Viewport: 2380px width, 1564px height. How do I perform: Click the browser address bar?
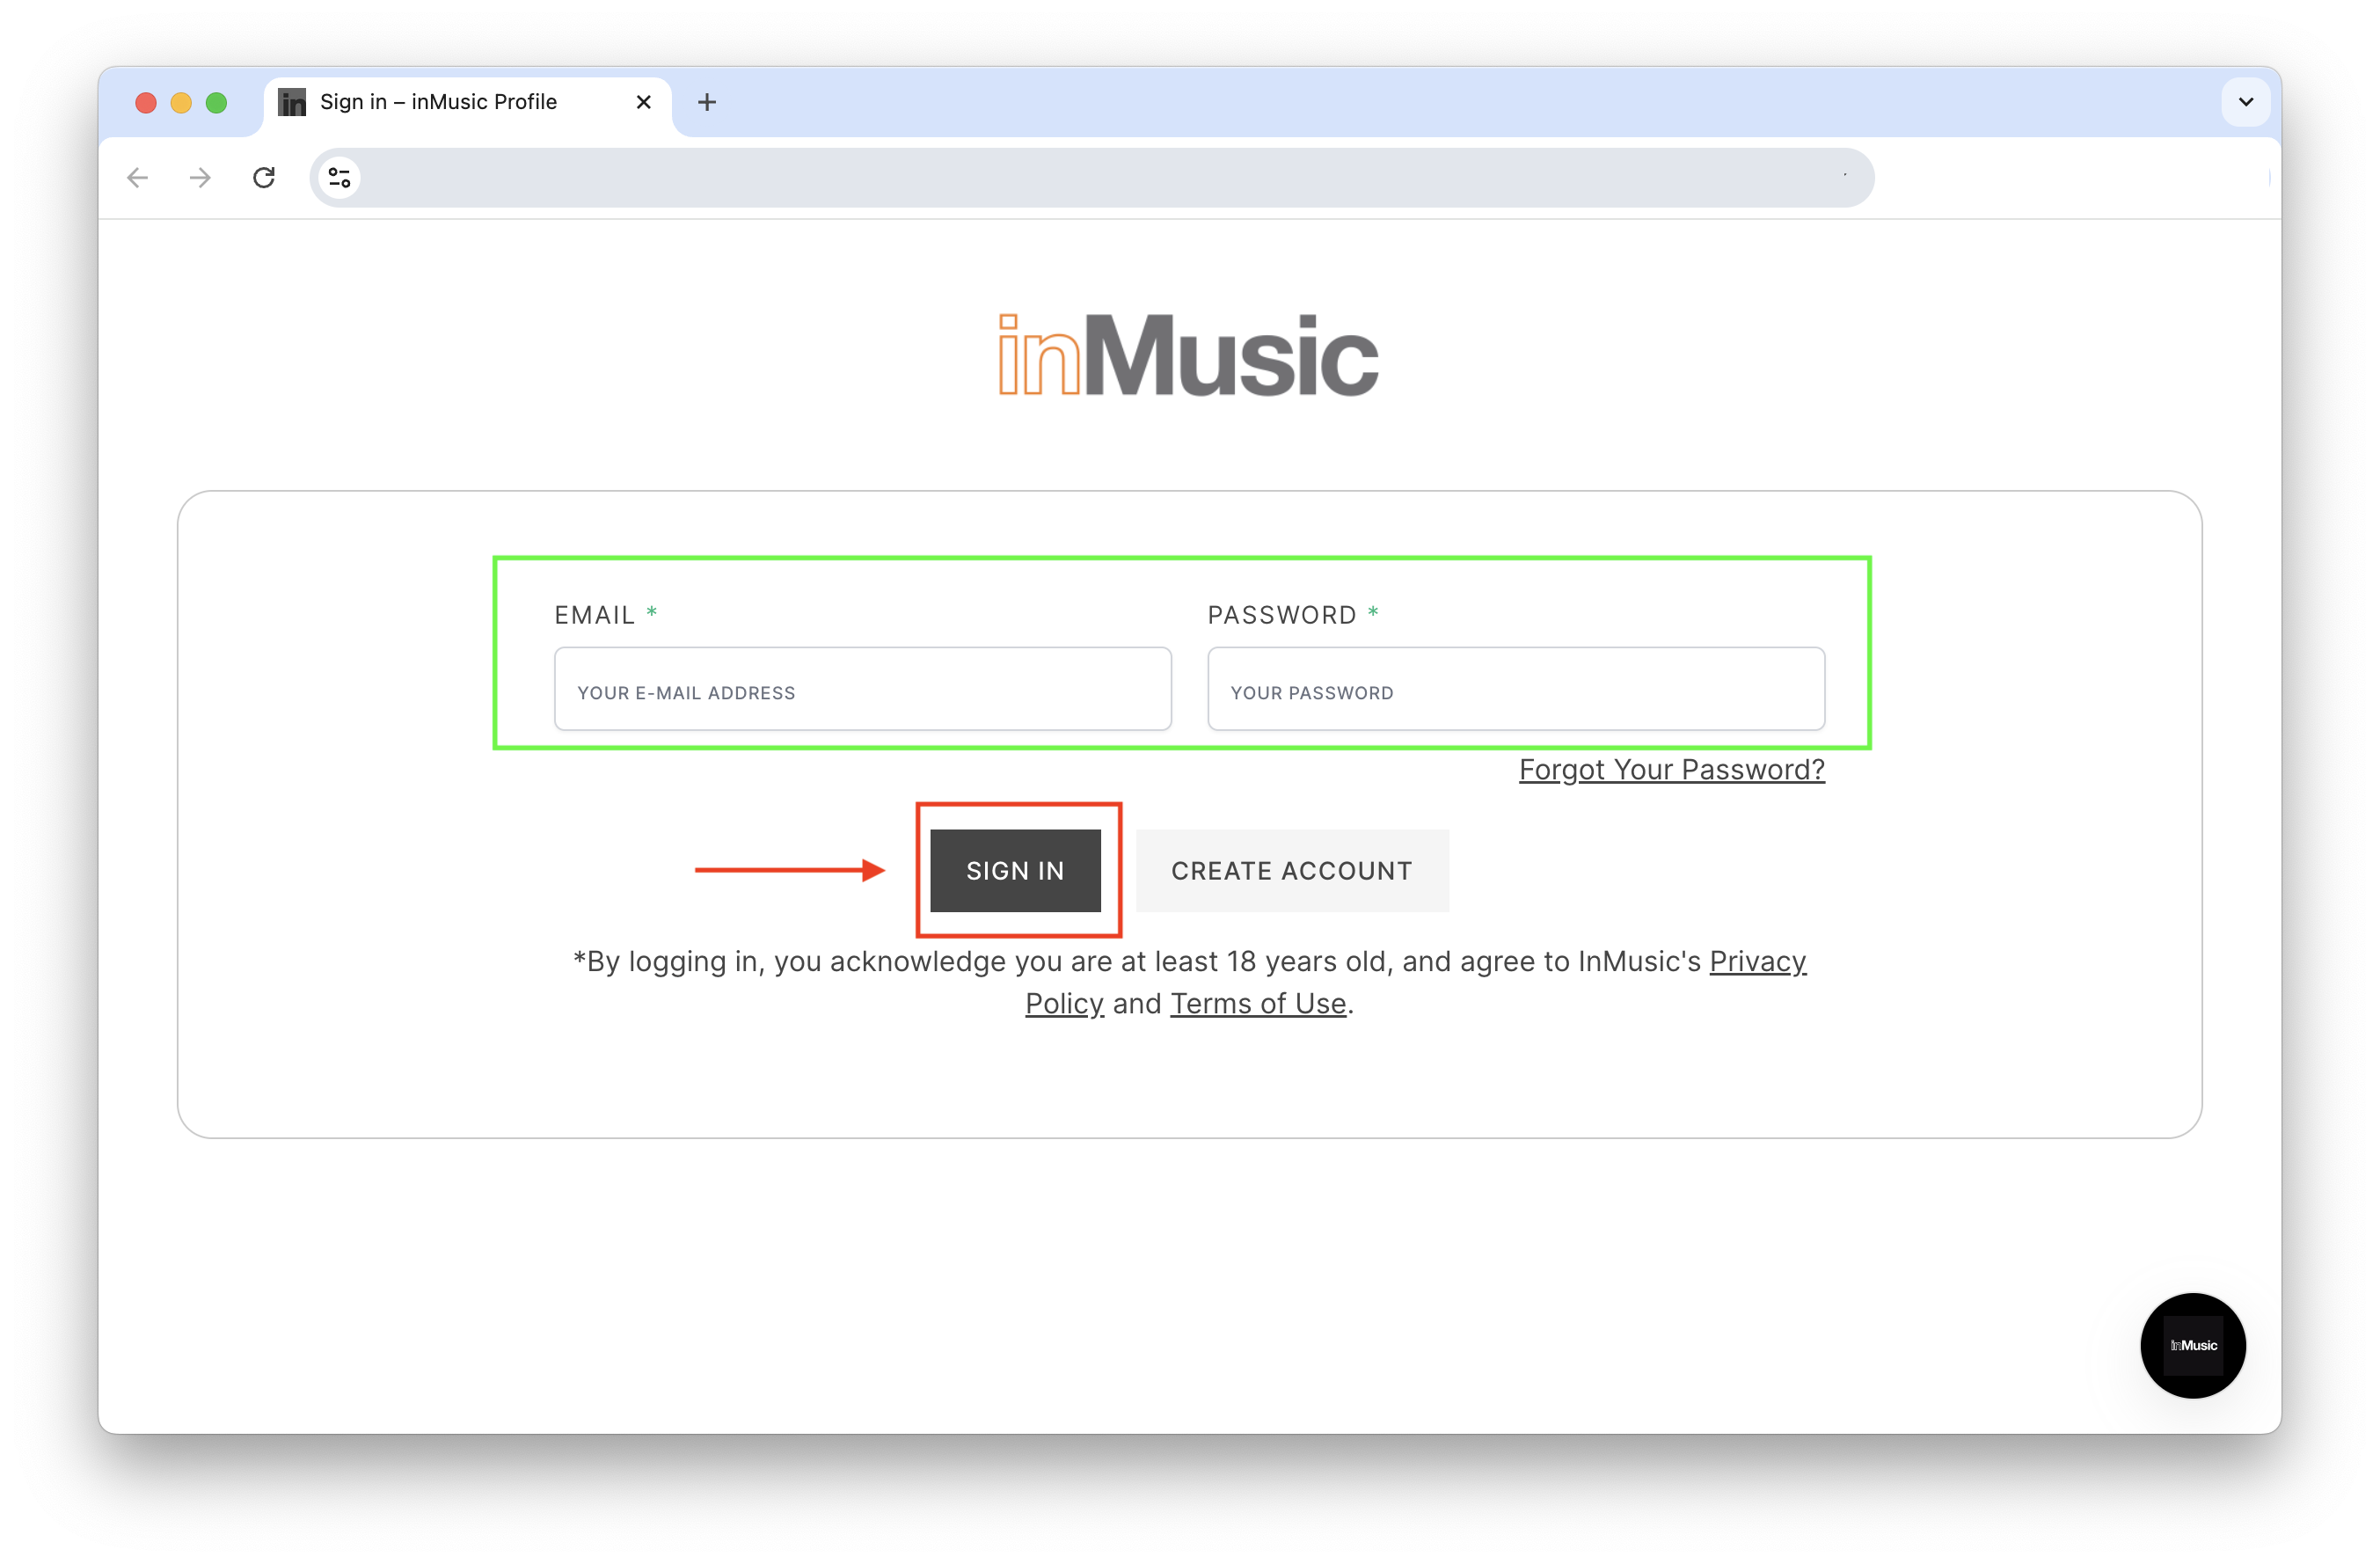pos(1090,178)
